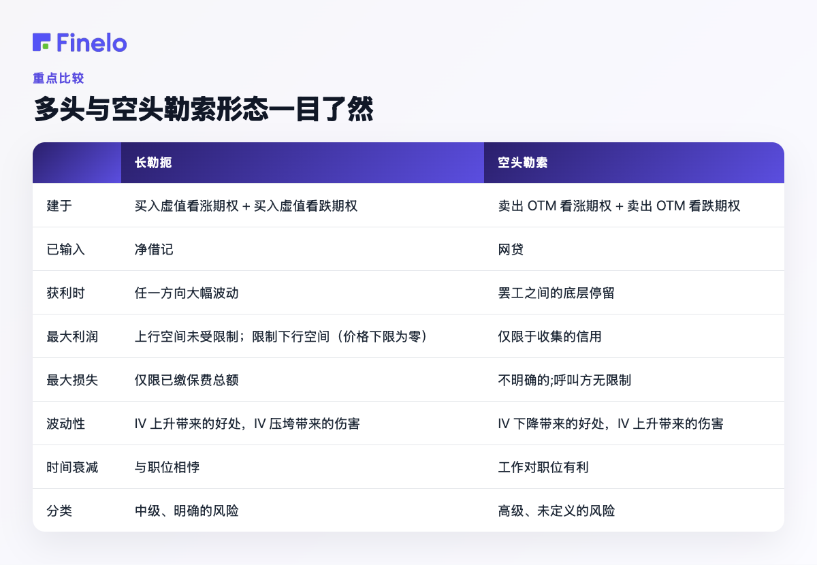Select the '建于' row label
Image resolution: width=817 pixels, height=565 pixels.
click(x=59, y=206)
